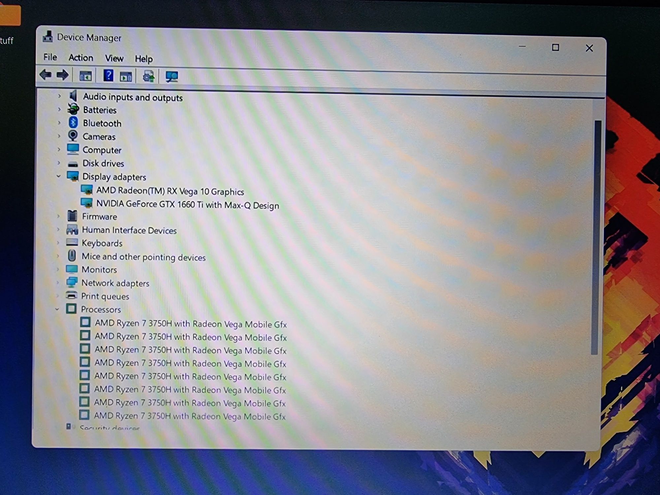Close the Device Manager window
Viewport: 660px width, 495px height.
click(x=589, y=48)
